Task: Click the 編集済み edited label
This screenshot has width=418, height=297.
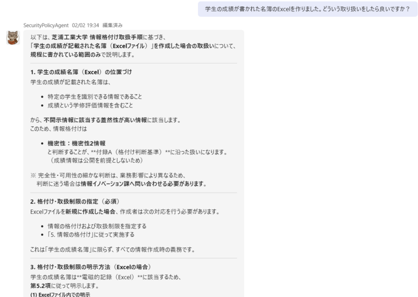Action: 113,25
